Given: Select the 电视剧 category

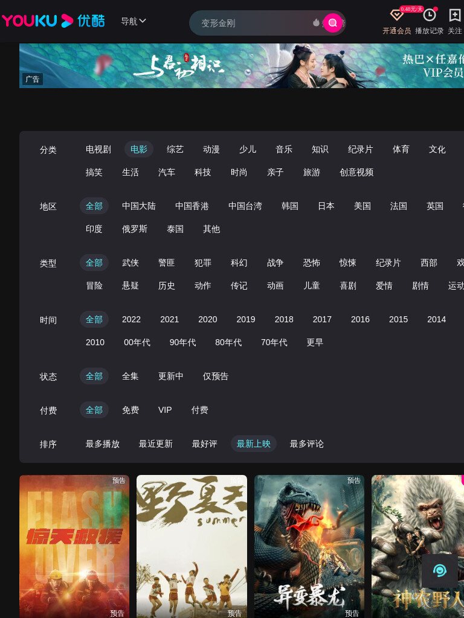Looking at the screenshot, I should (x=98, y=150).
